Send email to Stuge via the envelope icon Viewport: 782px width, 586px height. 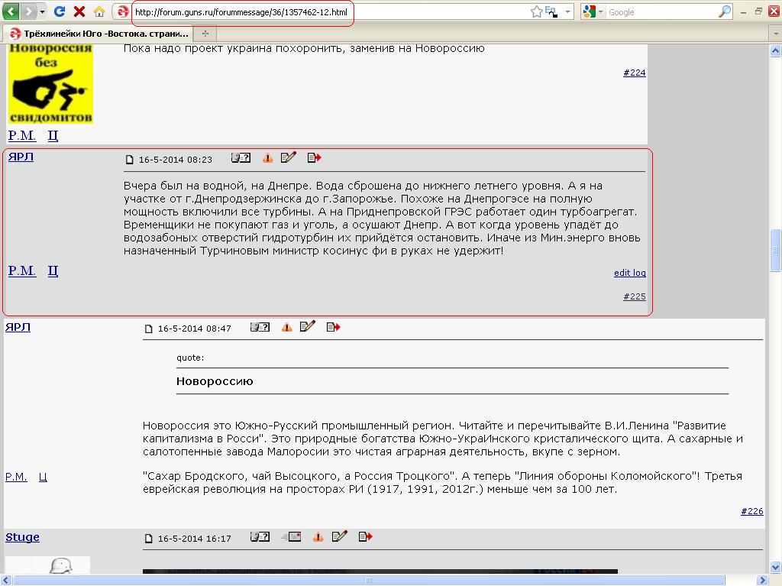click(x=291, y=537)
